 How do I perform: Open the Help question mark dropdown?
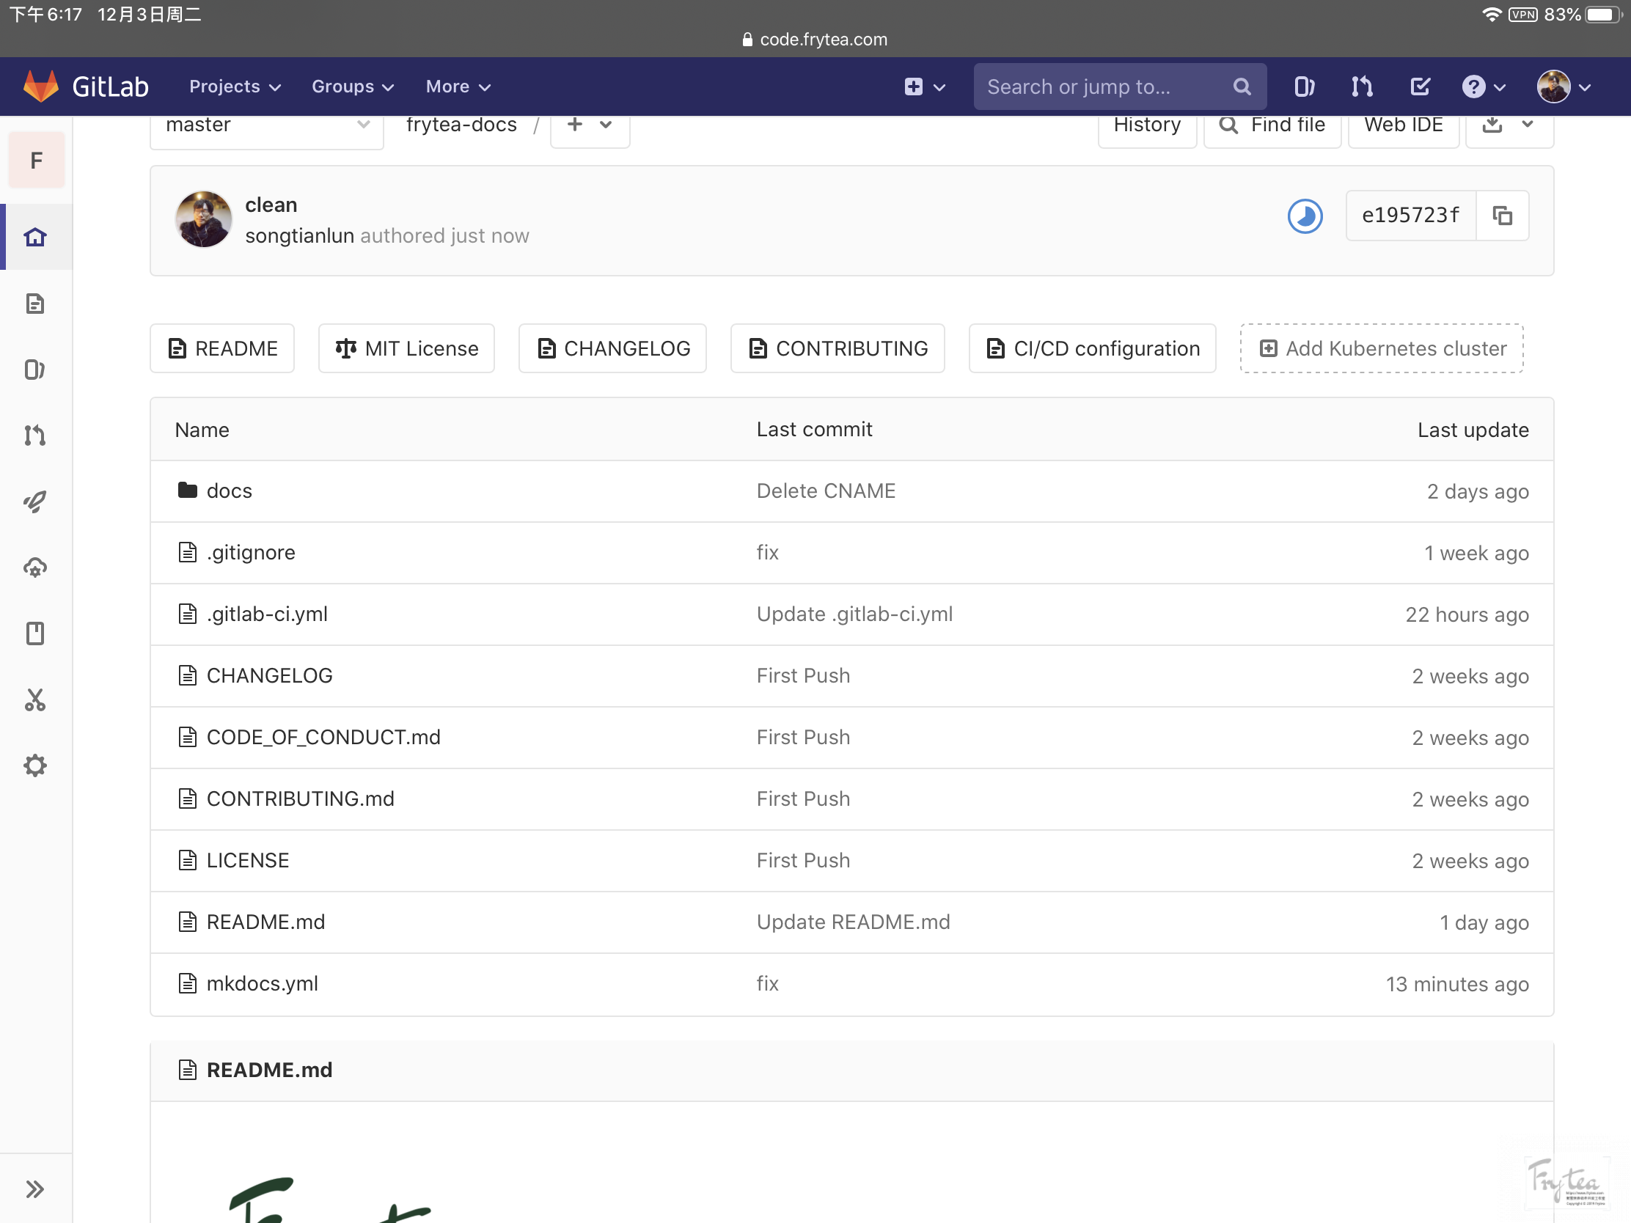1483,87
